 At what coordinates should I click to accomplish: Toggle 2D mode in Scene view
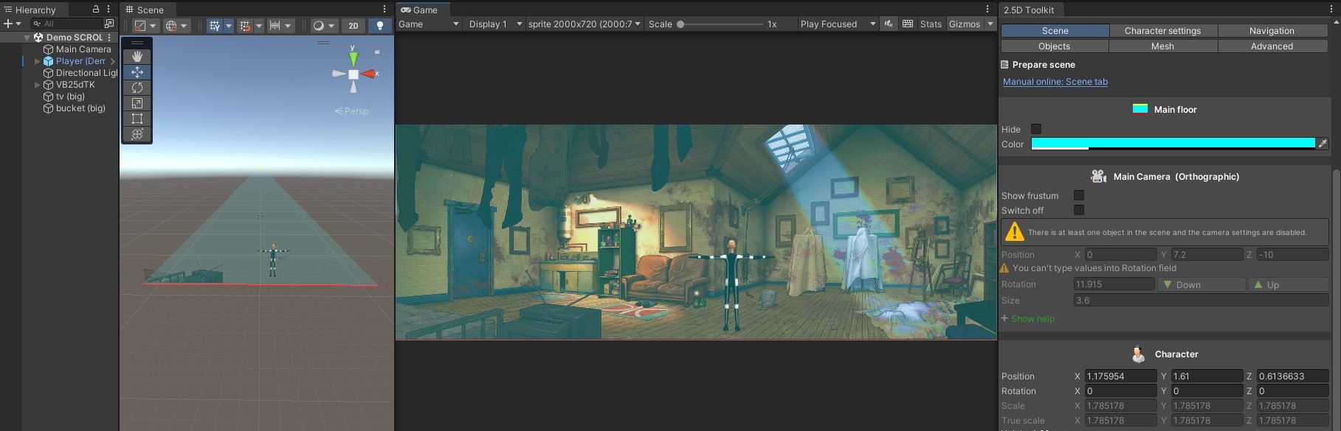354,25
